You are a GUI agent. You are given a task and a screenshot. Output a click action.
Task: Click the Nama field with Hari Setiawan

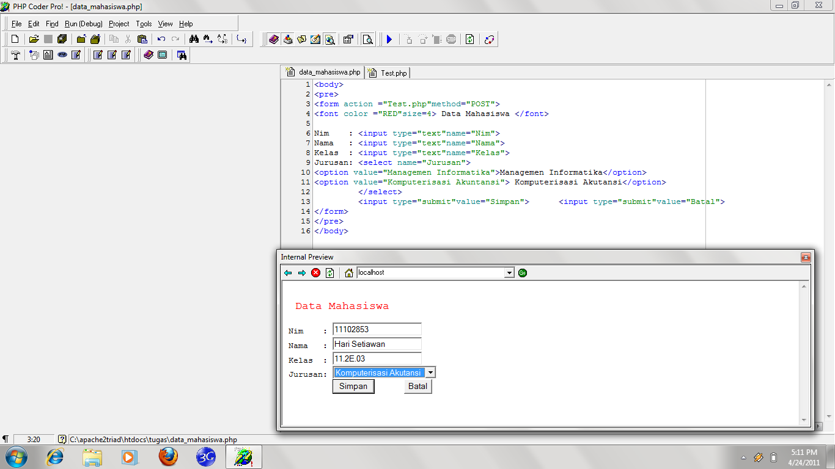point(377,344)
